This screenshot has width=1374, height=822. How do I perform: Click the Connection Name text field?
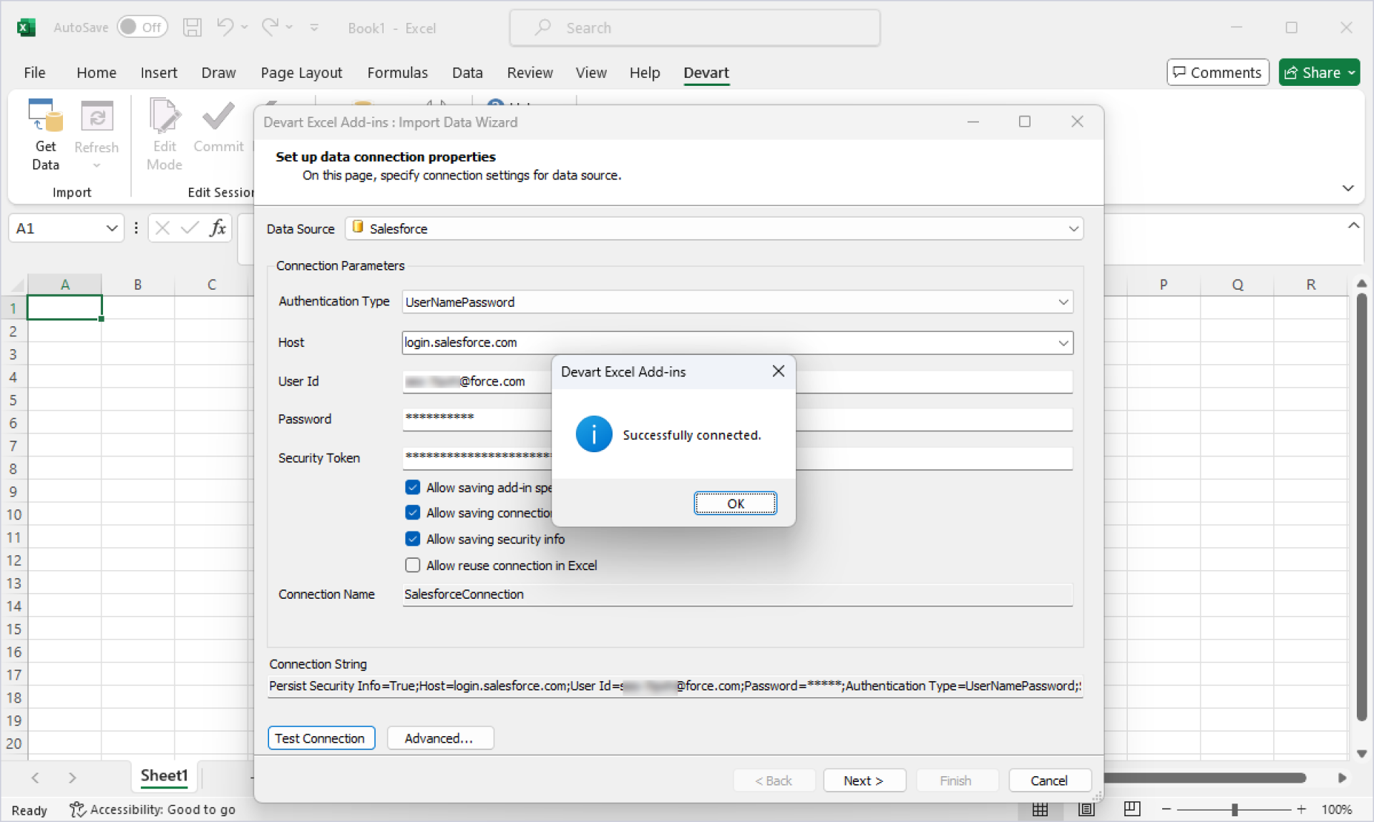click(737, 595)
